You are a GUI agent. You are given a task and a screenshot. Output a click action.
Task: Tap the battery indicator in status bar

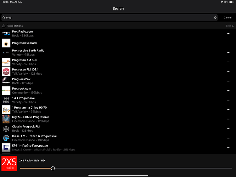click(x=231, y=2)
